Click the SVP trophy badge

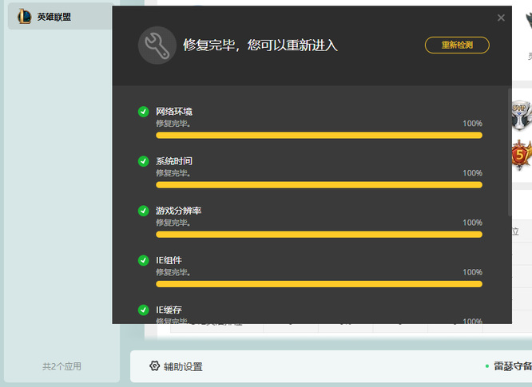(522, 115)
